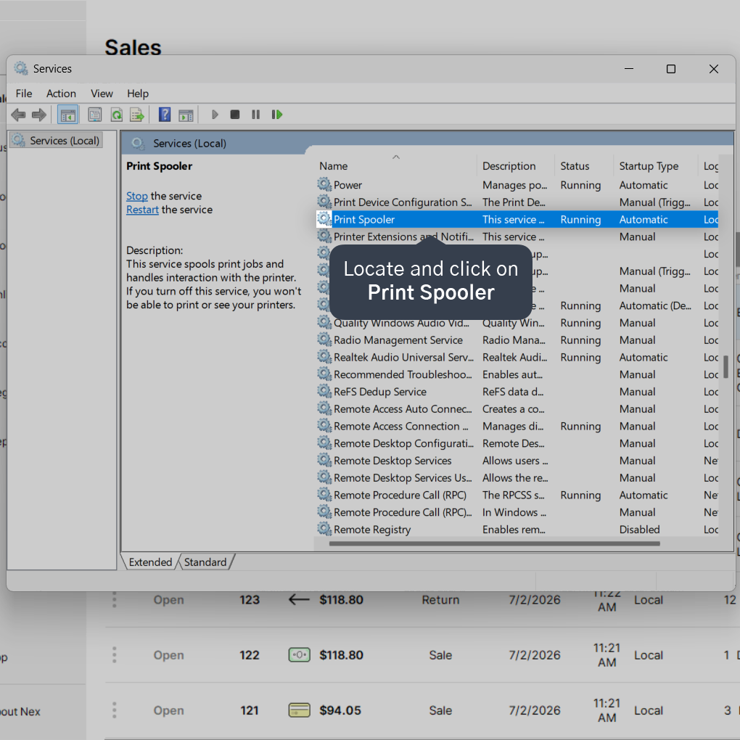
Task: Click the Export List toolbar icon
Action: (137, 115)
